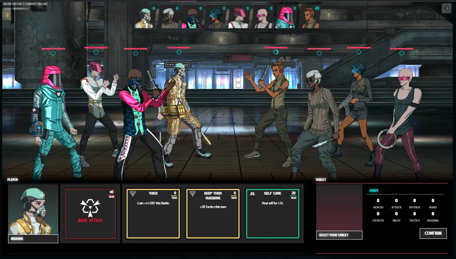Click the '+20 Tactics this turn' description

pos(213,207)
